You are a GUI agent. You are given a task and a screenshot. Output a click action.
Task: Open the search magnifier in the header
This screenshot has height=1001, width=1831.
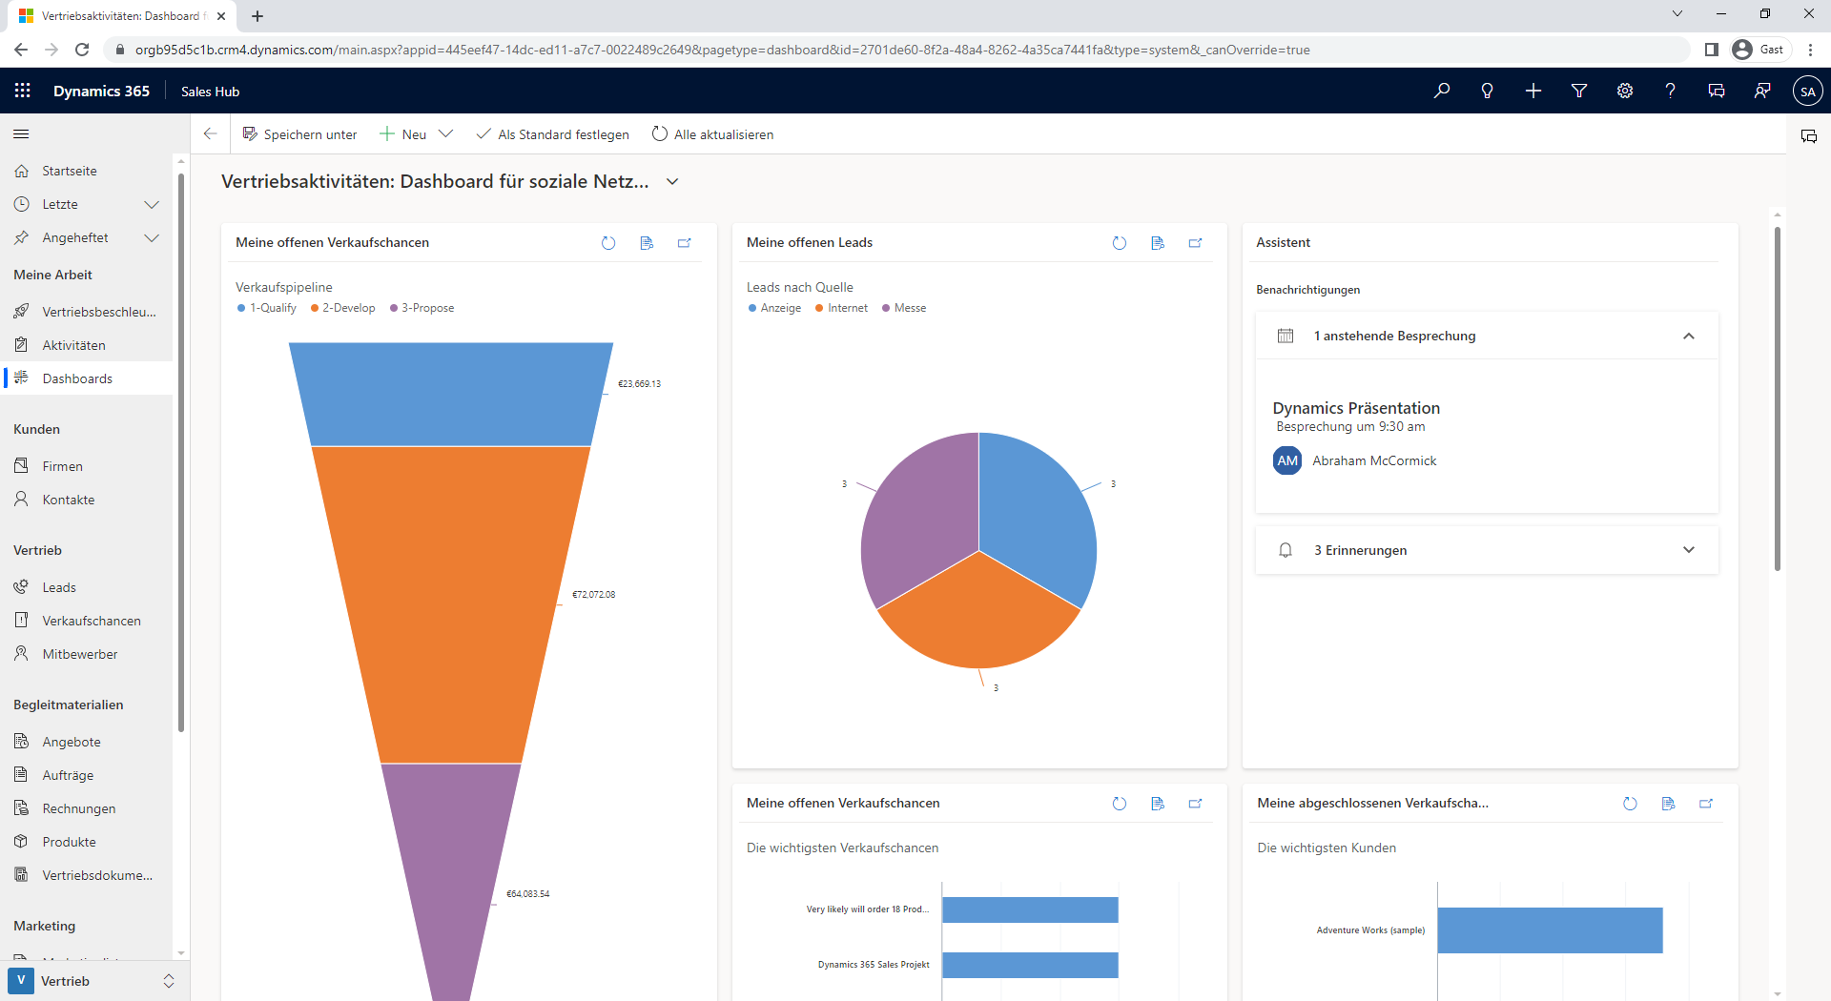(1441, 91)
